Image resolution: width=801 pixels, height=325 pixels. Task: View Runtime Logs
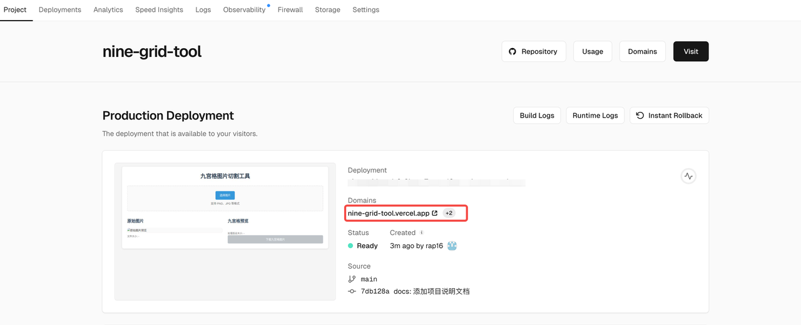[x=595, y=116]
